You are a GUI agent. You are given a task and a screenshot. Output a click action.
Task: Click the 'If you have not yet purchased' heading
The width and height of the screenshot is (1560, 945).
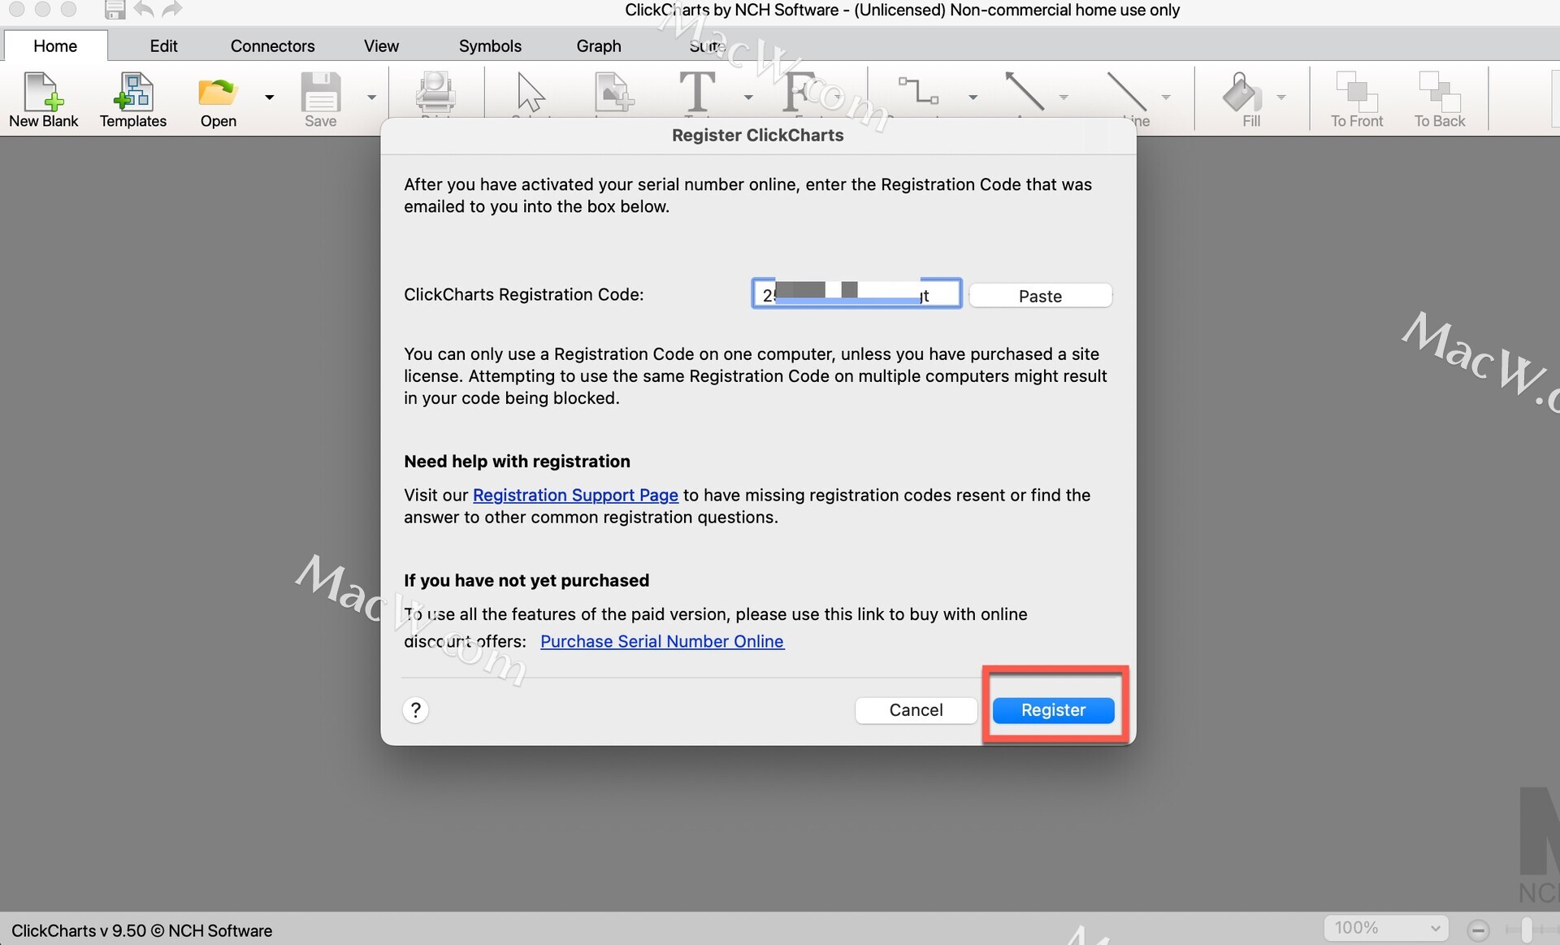tap(526, 580)
